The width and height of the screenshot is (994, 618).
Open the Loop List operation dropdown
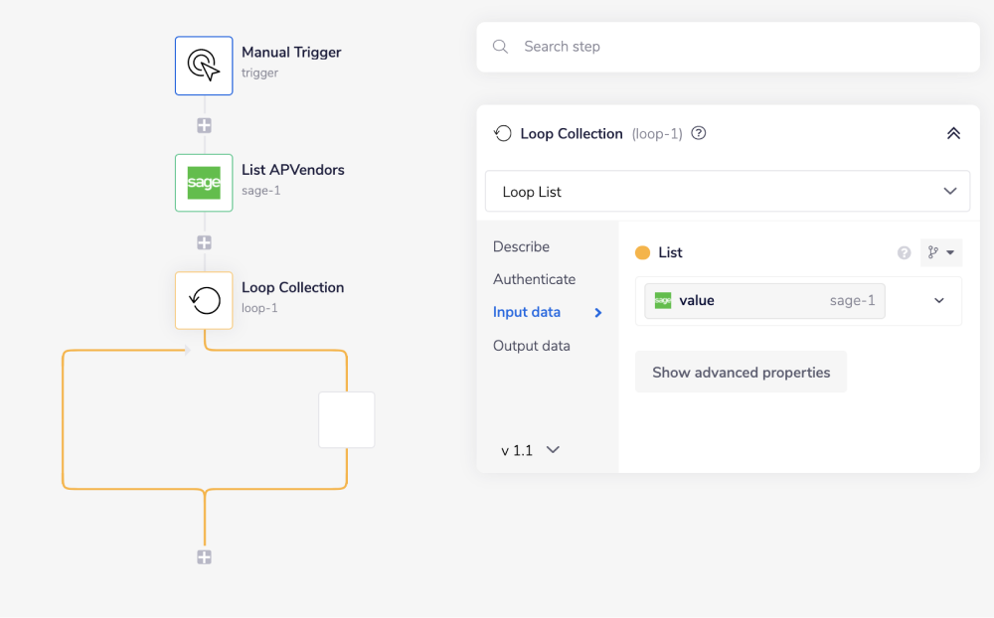click(x=727, y=191)
